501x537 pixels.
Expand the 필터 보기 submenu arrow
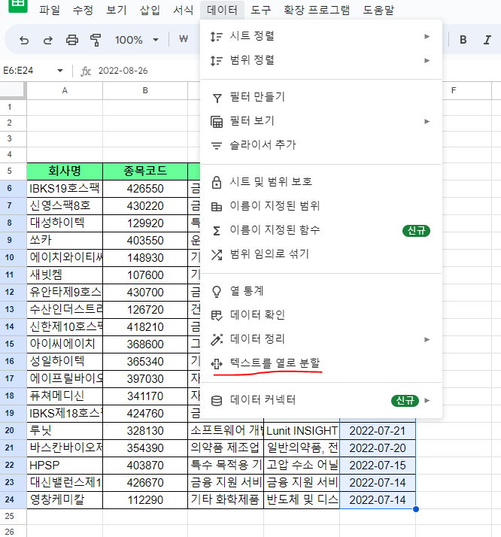point(427,122)
